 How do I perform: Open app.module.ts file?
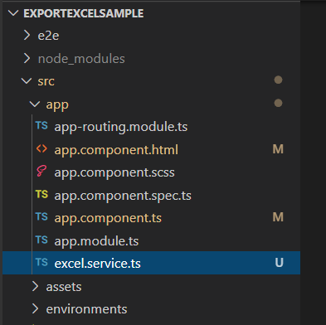point(96,241)
